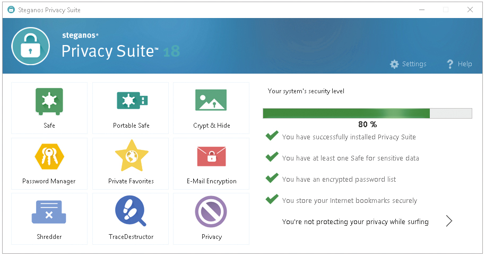Click the Private Favorites label
The width and height of the screenshot is (485, 258).
(131, 181)
